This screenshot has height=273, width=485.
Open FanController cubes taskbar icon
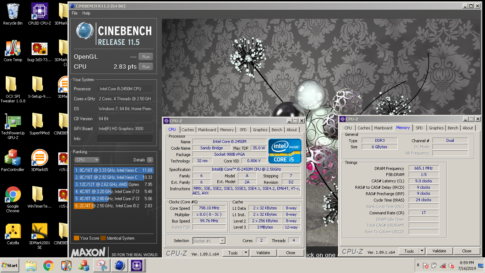84,266
